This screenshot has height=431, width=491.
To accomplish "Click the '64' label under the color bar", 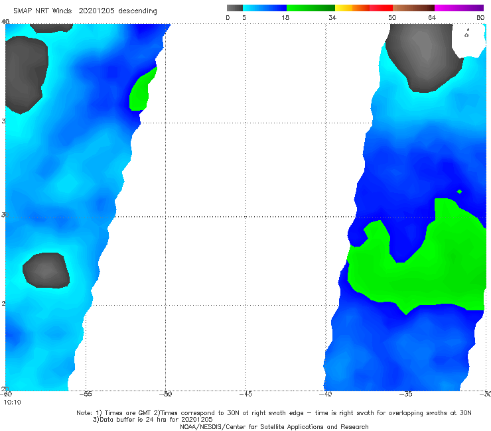I will click(432, 18).
